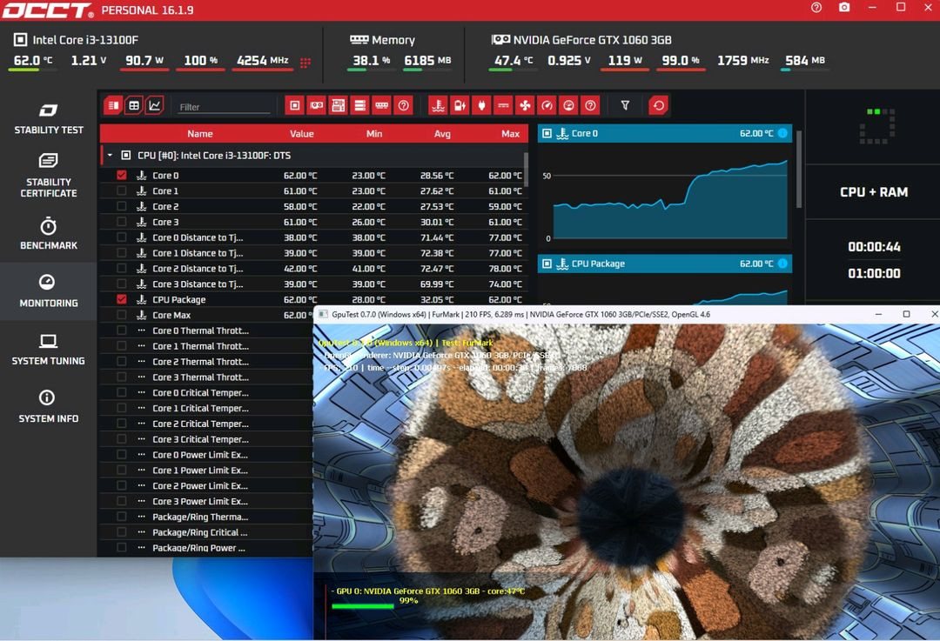The height and width of the screenshot is (641, 940).
Task: Toggle frequency gauge sensor filter
Action: coord(547,106)
